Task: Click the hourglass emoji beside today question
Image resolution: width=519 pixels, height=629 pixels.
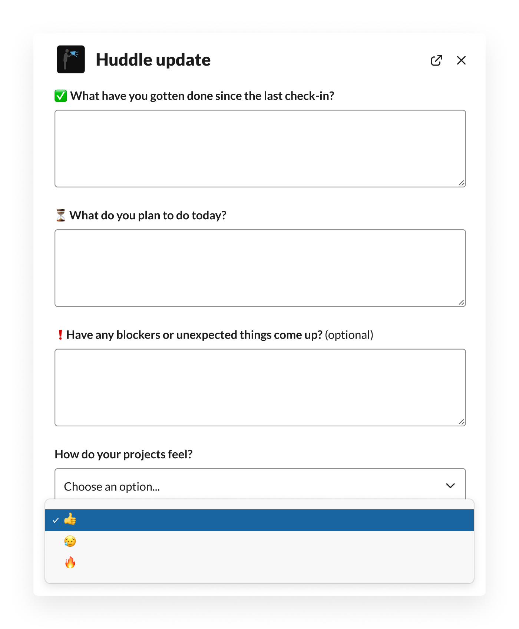Action: (x=61, y=215)
